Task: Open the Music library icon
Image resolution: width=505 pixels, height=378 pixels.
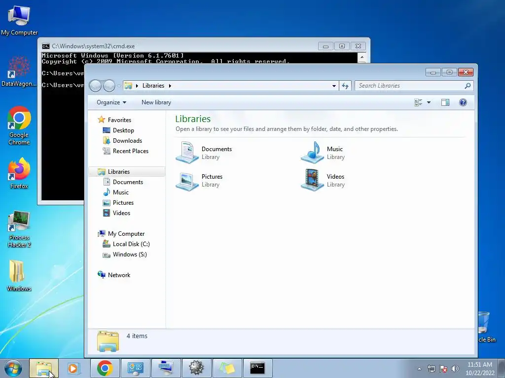Action: [312, 153]
